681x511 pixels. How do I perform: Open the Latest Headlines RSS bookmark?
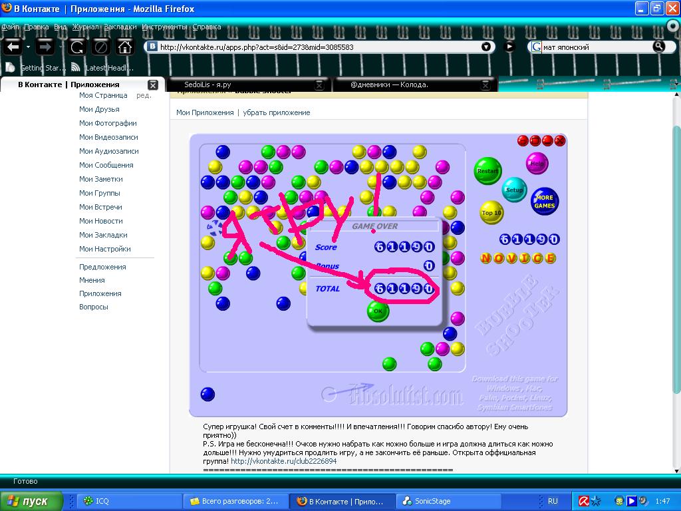(103, 67)
